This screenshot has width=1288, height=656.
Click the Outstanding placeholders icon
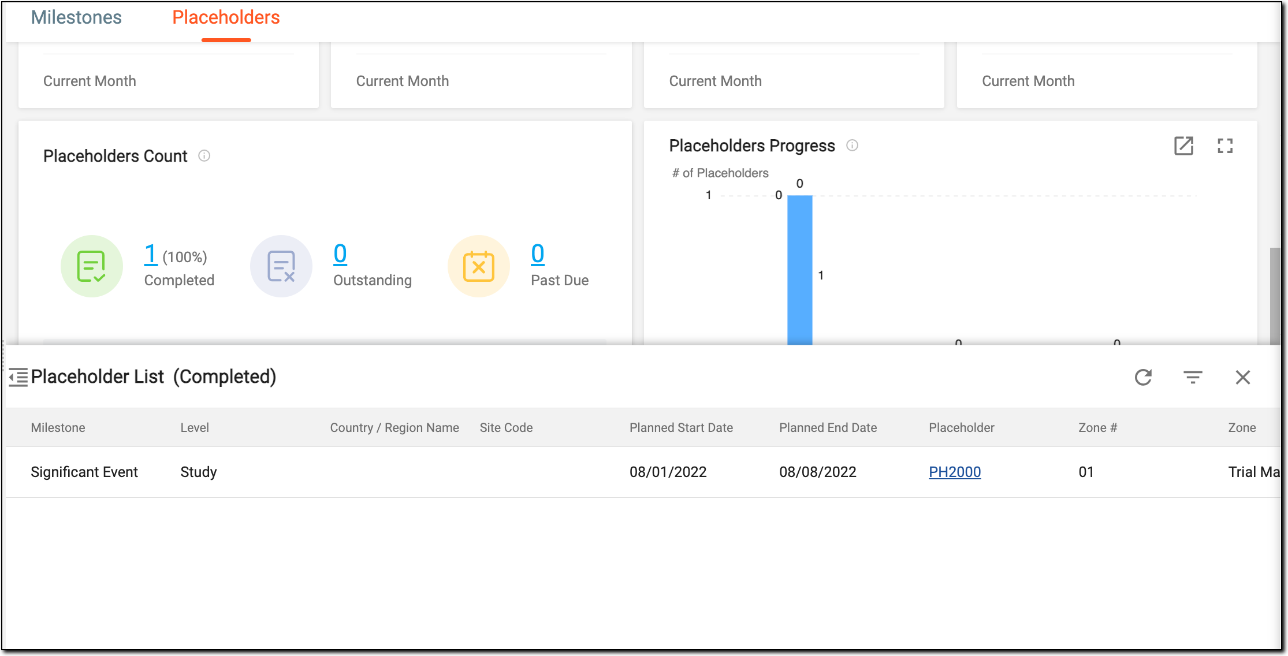click(281, 266)
